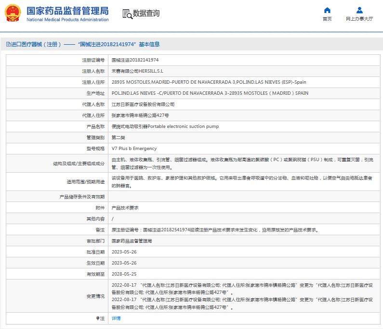Click the 审批部门 value 国家药品监督管理局
Viewport: 383px width, 329px height.
132,241
